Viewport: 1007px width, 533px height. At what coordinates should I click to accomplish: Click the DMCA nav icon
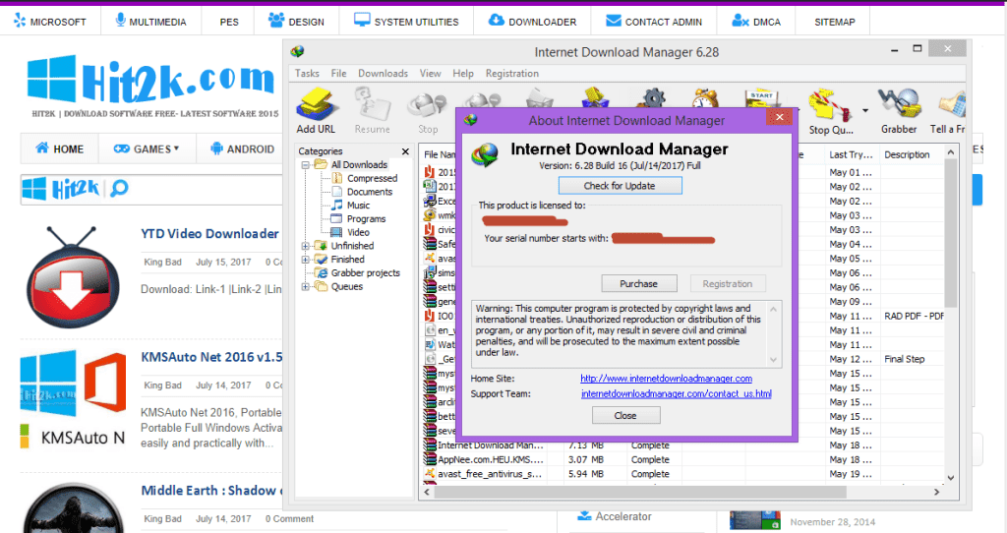[x=740, y=21]
